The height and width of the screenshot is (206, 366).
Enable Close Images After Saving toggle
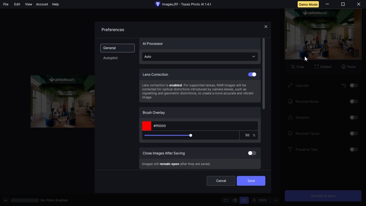252,153
